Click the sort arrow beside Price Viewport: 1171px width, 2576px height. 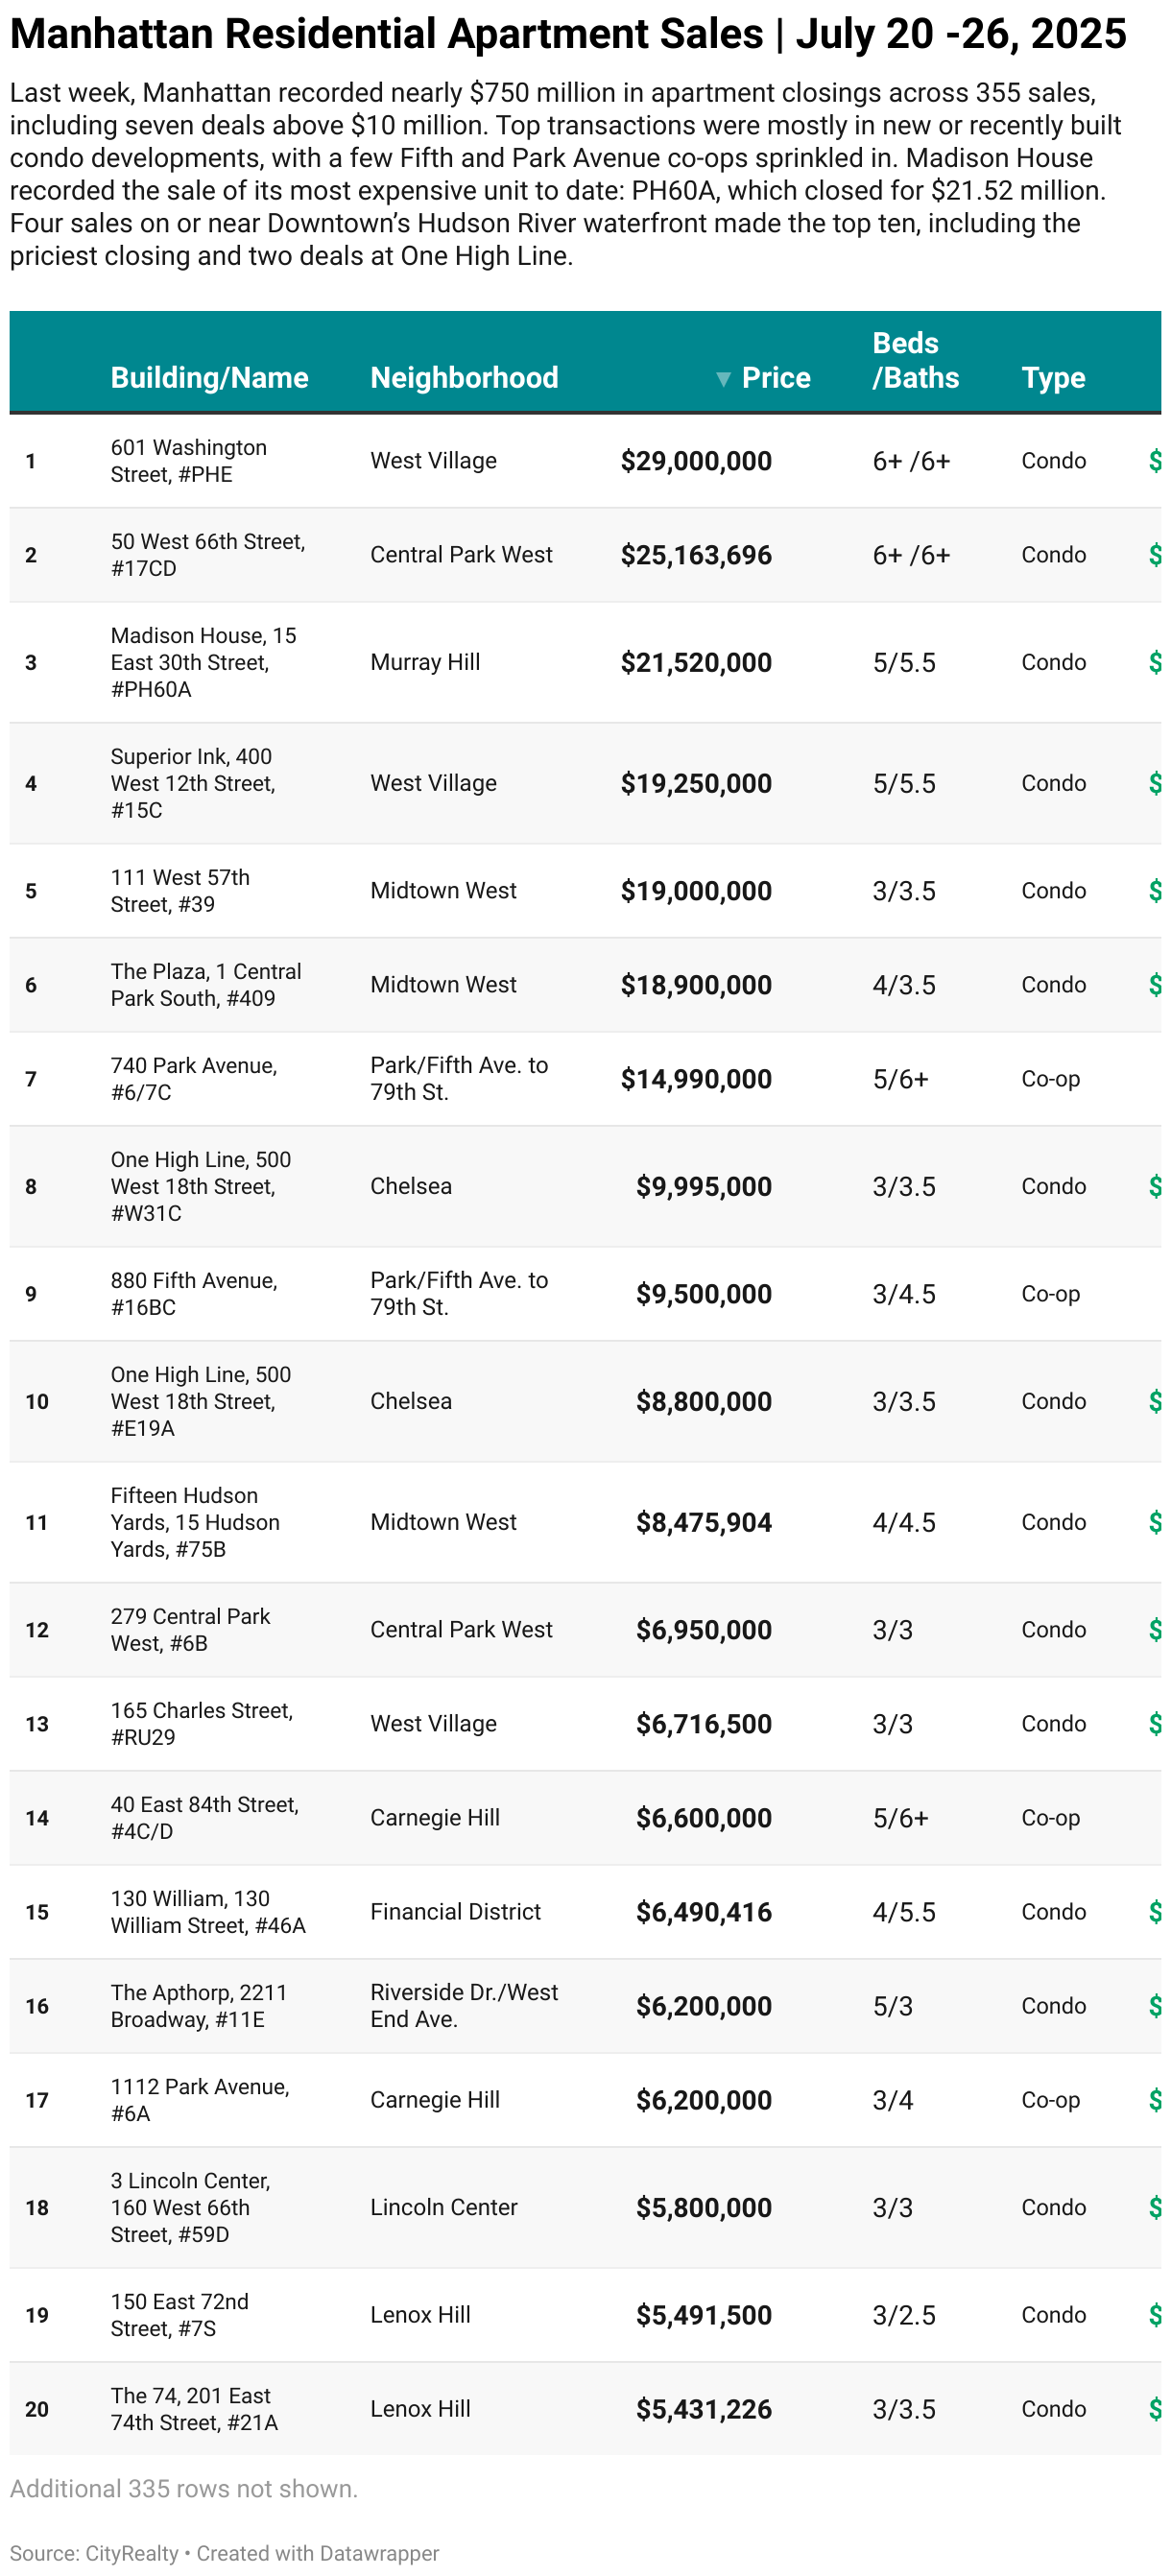723,379
